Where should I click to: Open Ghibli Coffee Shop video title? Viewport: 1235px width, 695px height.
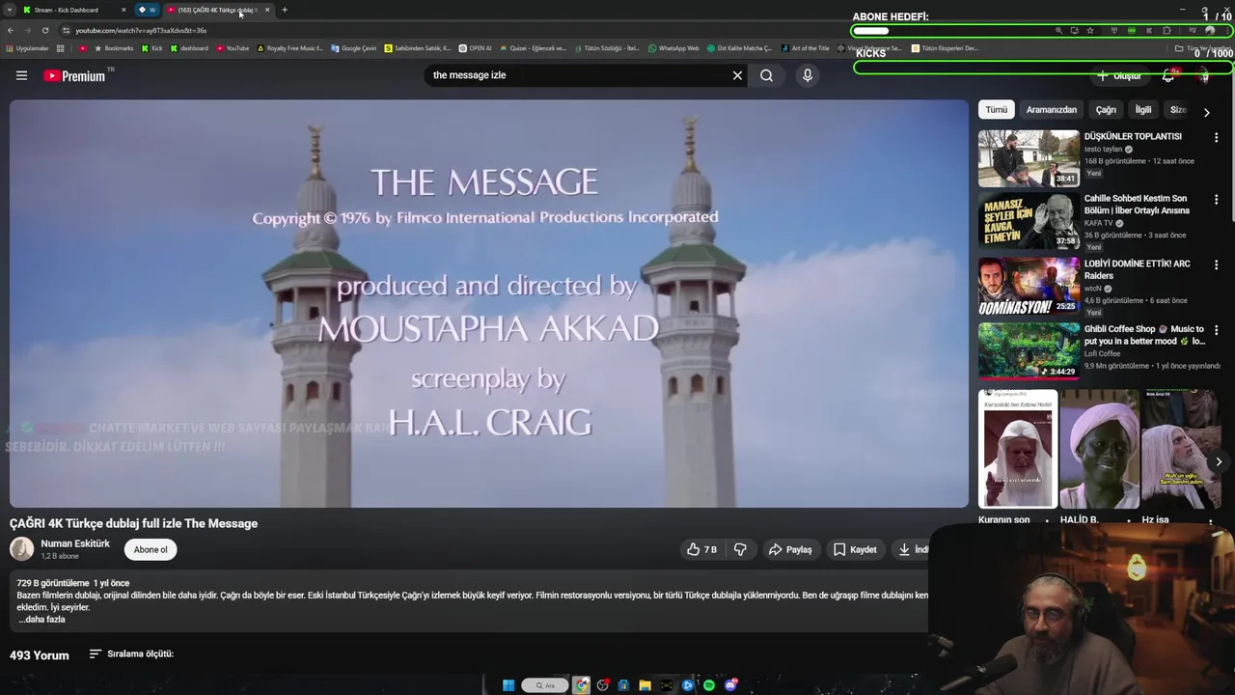[1144, 335]
